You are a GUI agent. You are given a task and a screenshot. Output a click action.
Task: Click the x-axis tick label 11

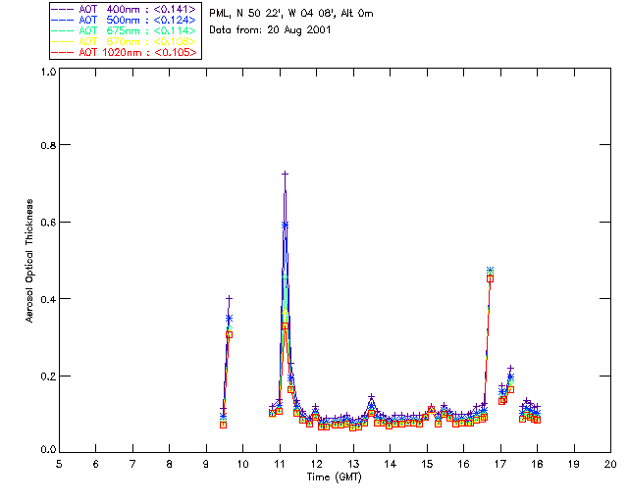click(x=280, y=464)
